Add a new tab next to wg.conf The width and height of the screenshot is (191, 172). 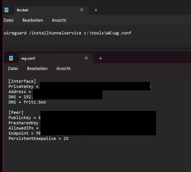coord(101,58)
